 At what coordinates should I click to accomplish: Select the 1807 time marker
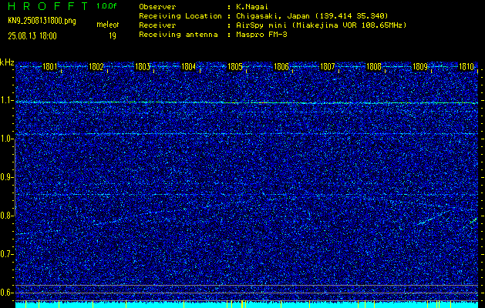pos(328,67)
